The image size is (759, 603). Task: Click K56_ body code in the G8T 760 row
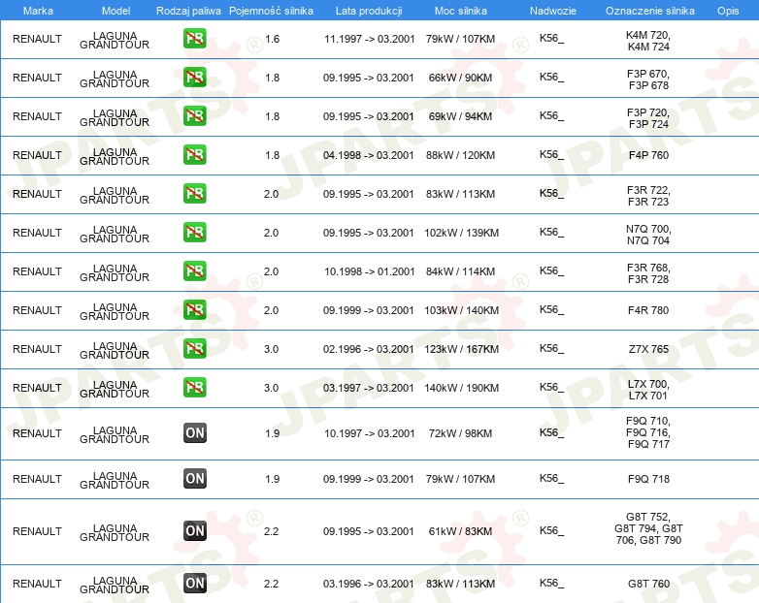[551, 583]
